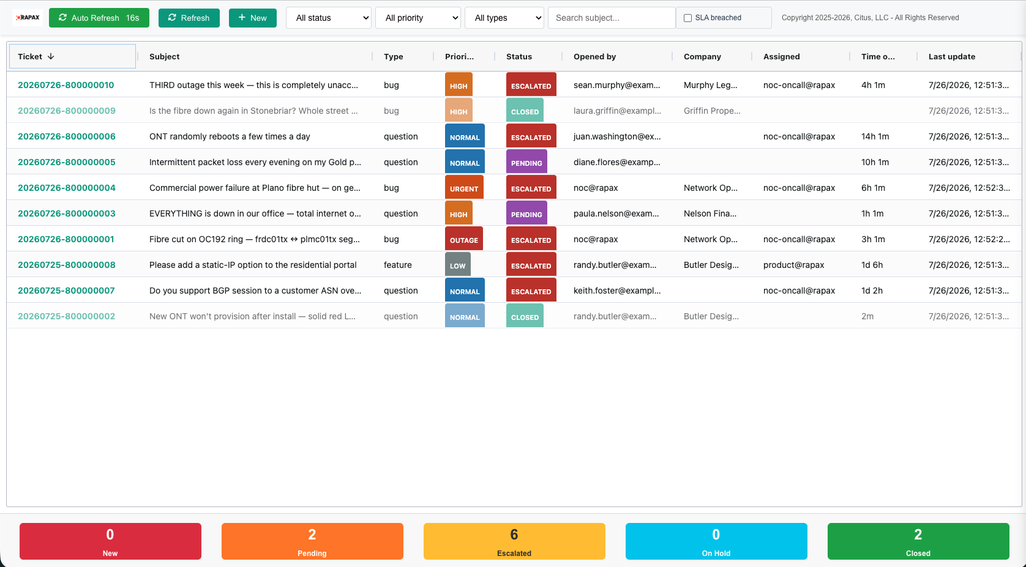1026x567 pixels.
Task: Open ticket 20260726-800000004
Action: 67,188
